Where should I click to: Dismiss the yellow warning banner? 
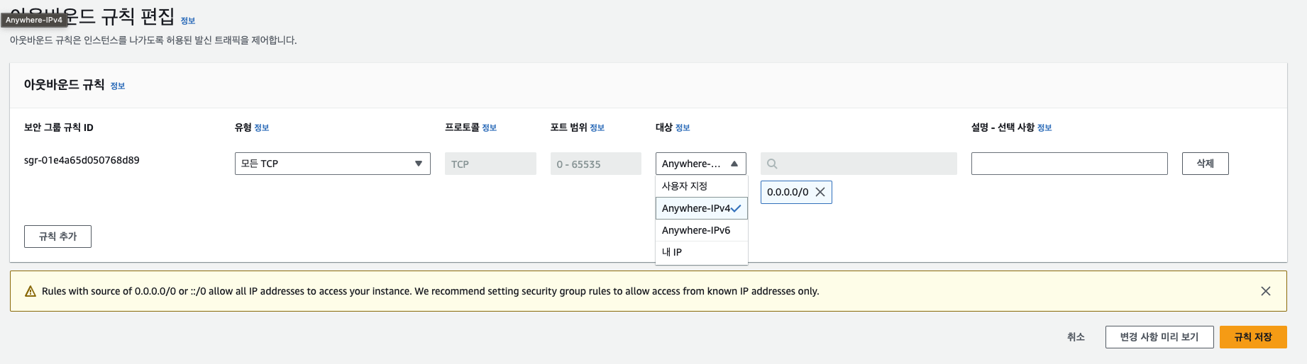point(1265,291)
